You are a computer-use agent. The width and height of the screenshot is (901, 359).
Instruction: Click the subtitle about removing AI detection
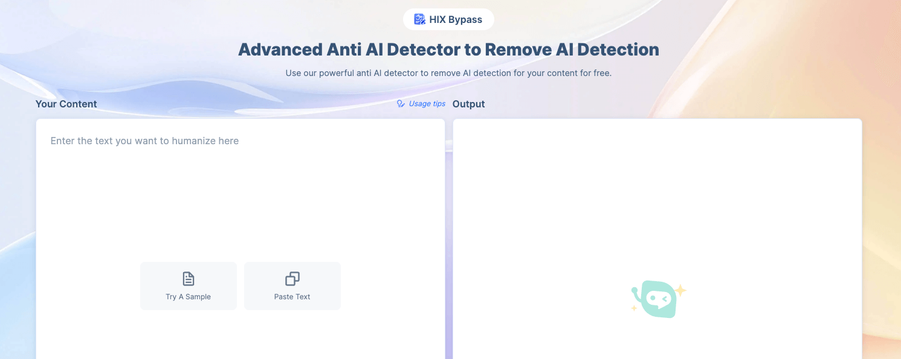448,72
